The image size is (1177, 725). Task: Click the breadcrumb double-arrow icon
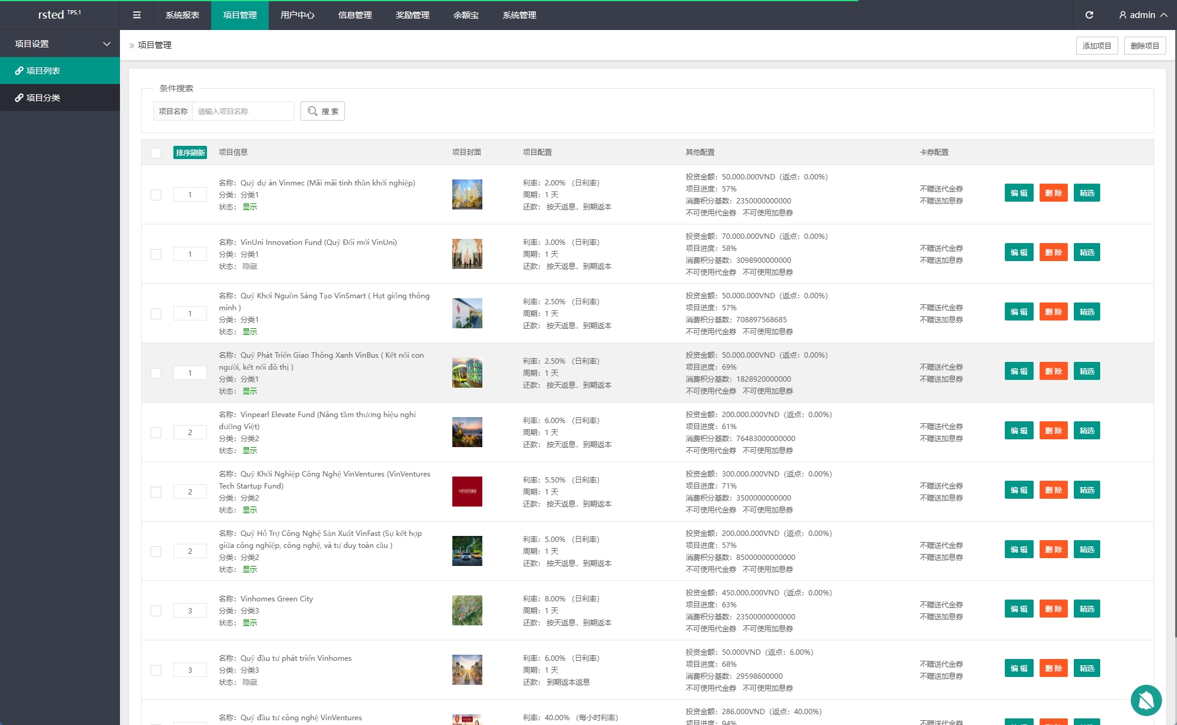click(132, 46)
